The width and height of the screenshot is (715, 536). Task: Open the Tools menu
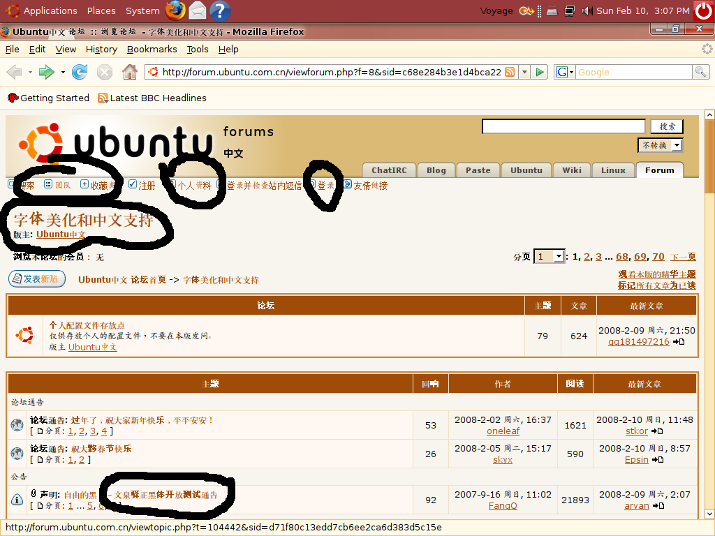click(198, 49)
